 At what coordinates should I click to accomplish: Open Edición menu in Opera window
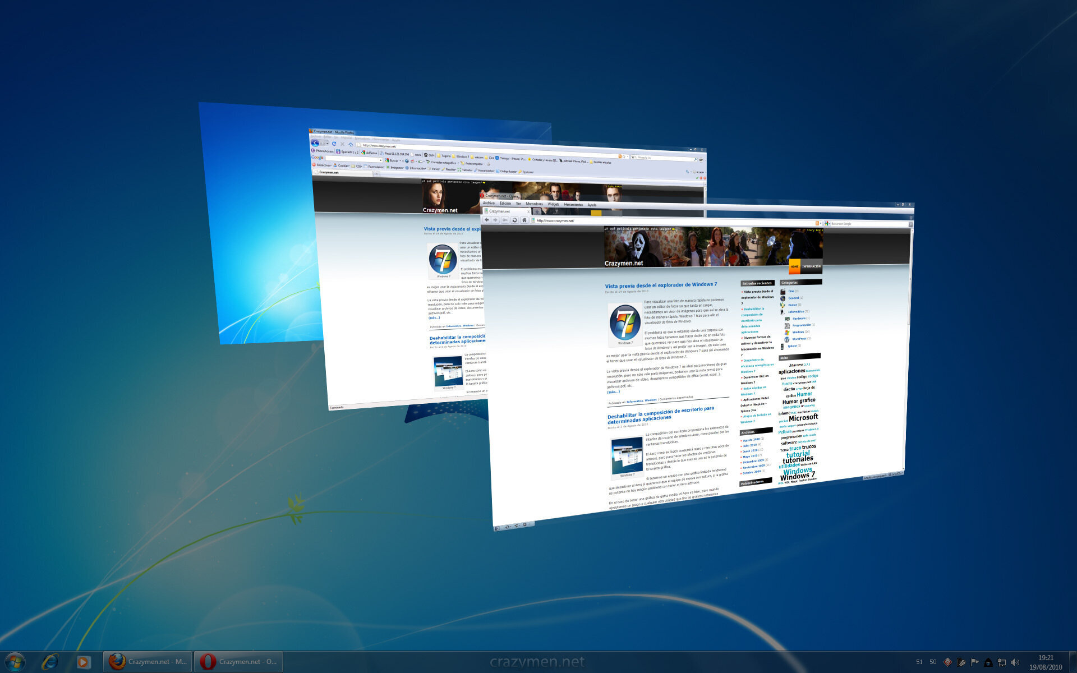[x=505, y=203]
